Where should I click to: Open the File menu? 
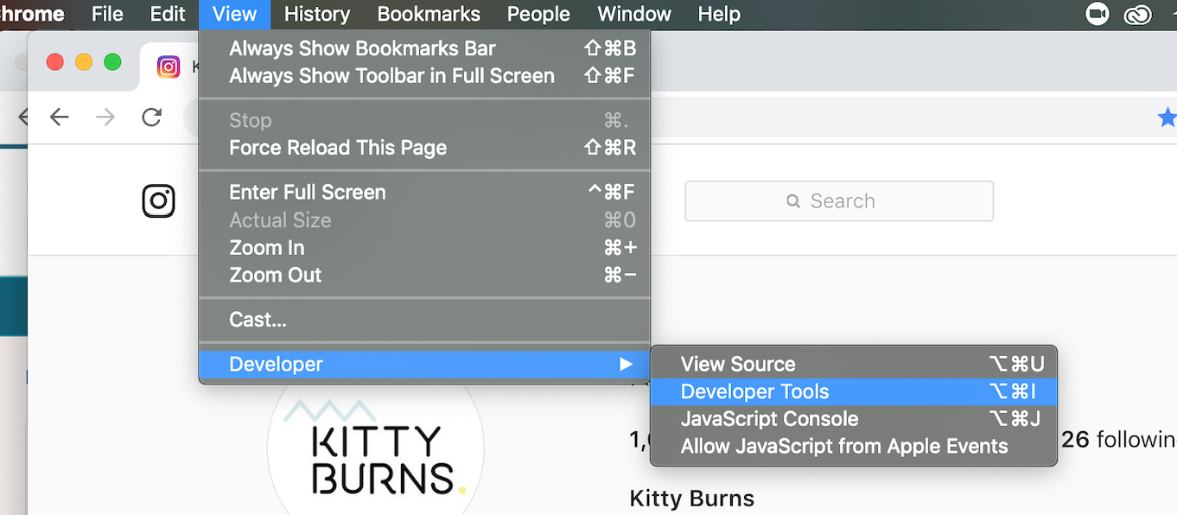pos(107,14)
